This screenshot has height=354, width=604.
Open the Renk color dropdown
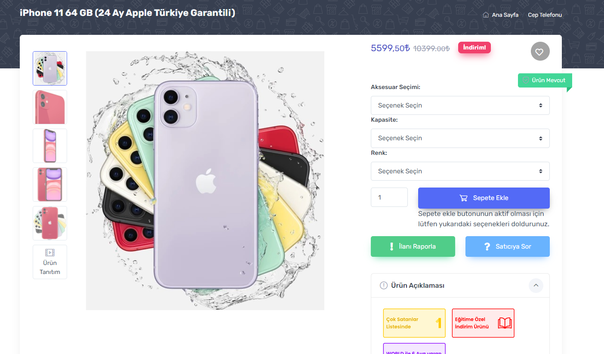click(x=460, y=171)
